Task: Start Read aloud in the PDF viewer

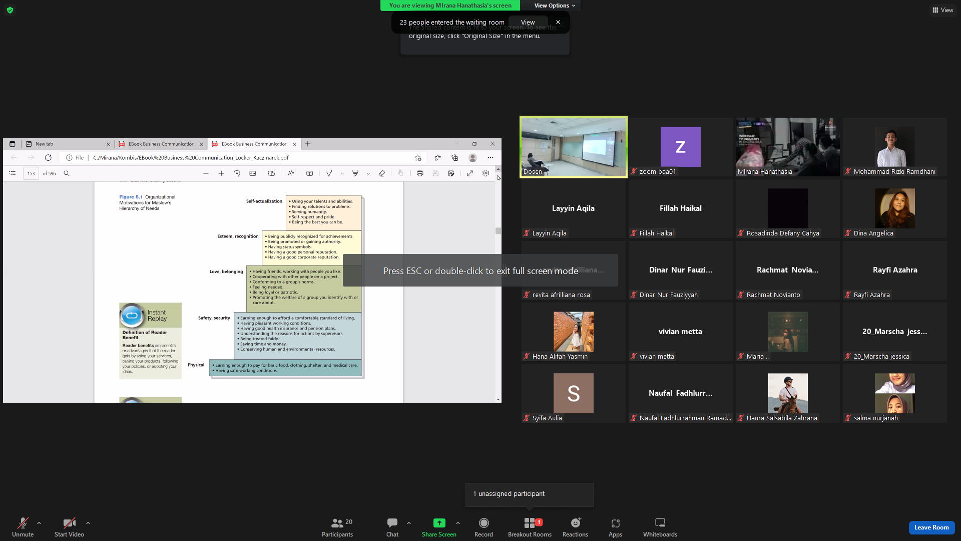Action: click(x=291, y=173)
